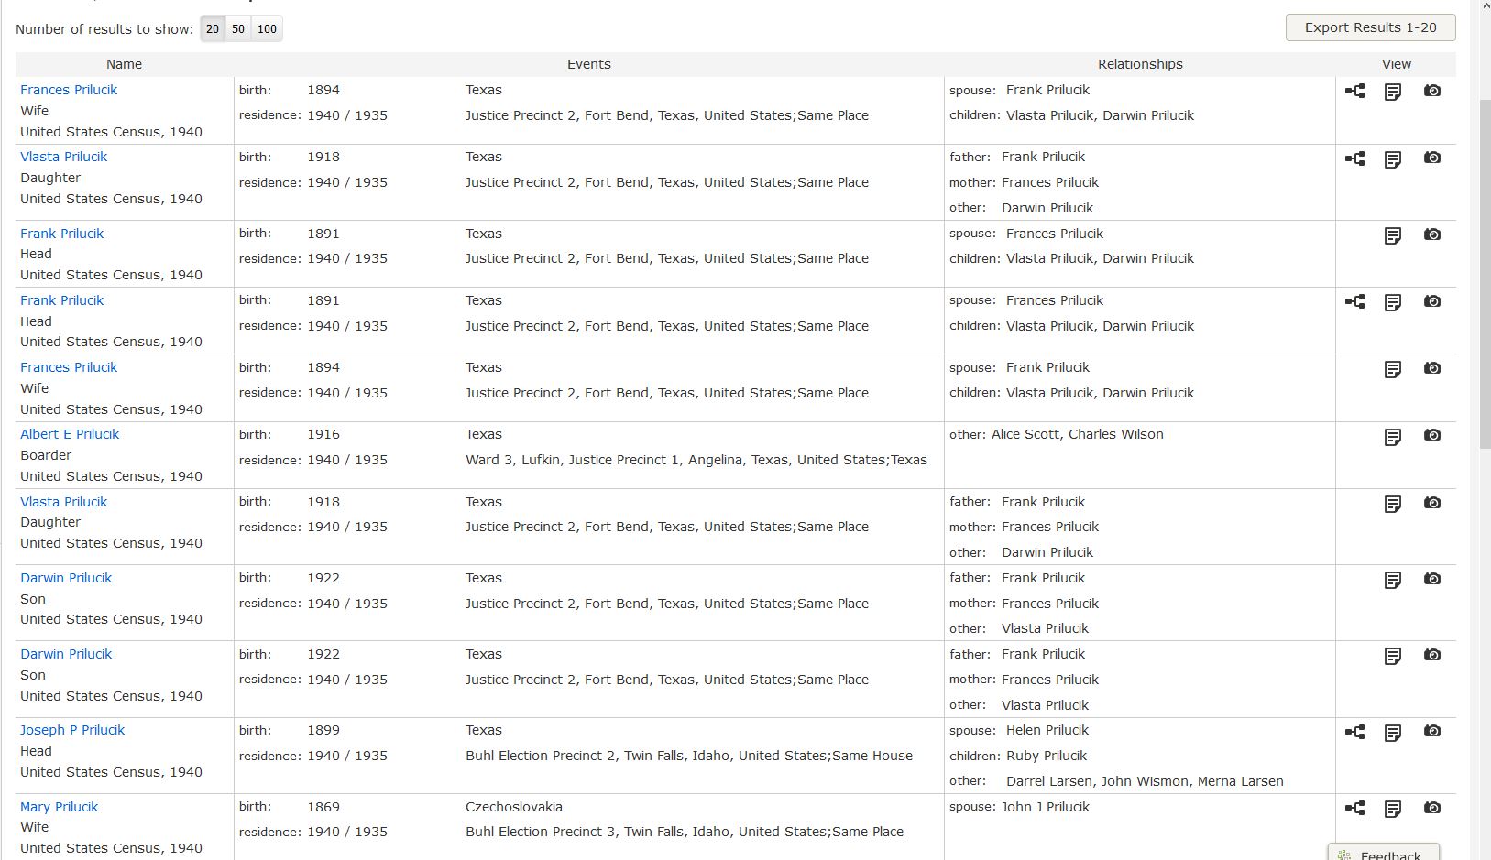The image size is (1491, 860).
Task: Show 100 results per page
Action: tap(267, 29)
